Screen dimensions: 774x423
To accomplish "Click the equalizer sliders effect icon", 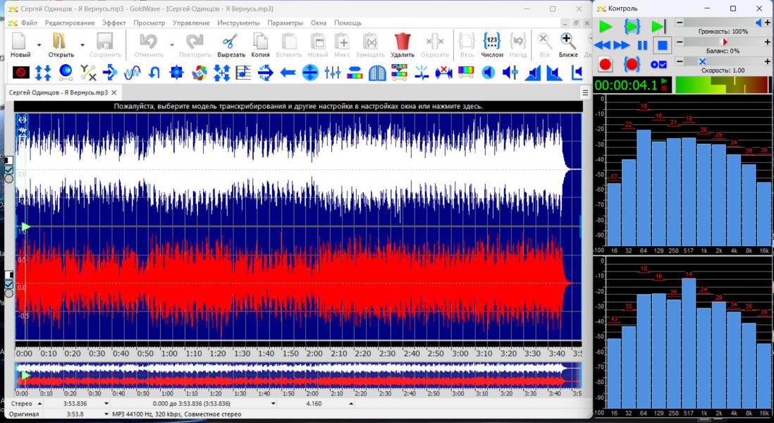I will click(333, 72).
